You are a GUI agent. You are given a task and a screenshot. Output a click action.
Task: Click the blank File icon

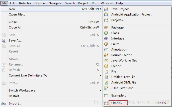(106, 71)
